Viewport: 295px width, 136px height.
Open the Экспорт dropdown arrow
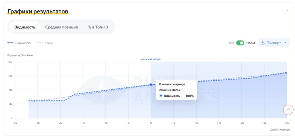pyautogui.click(x=285, y=43)
